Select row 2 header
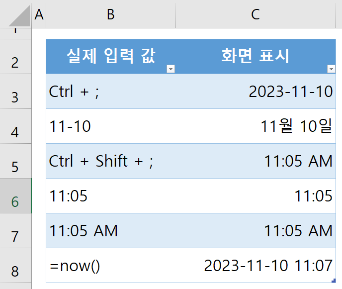This screenshot has height=289, width=342. 15,62
